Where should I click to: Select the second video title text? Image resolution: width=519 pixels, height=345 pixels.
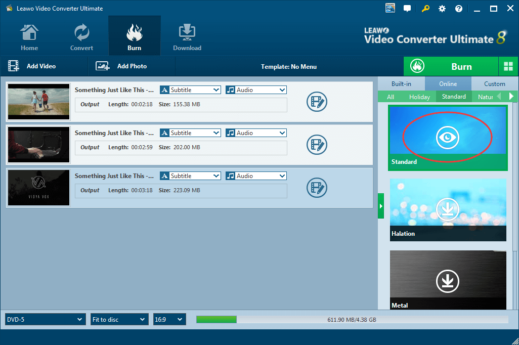coord(114,133)
